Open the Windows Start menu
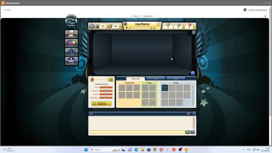The width and height of the screenshot is (272, 153). (86, 150)
